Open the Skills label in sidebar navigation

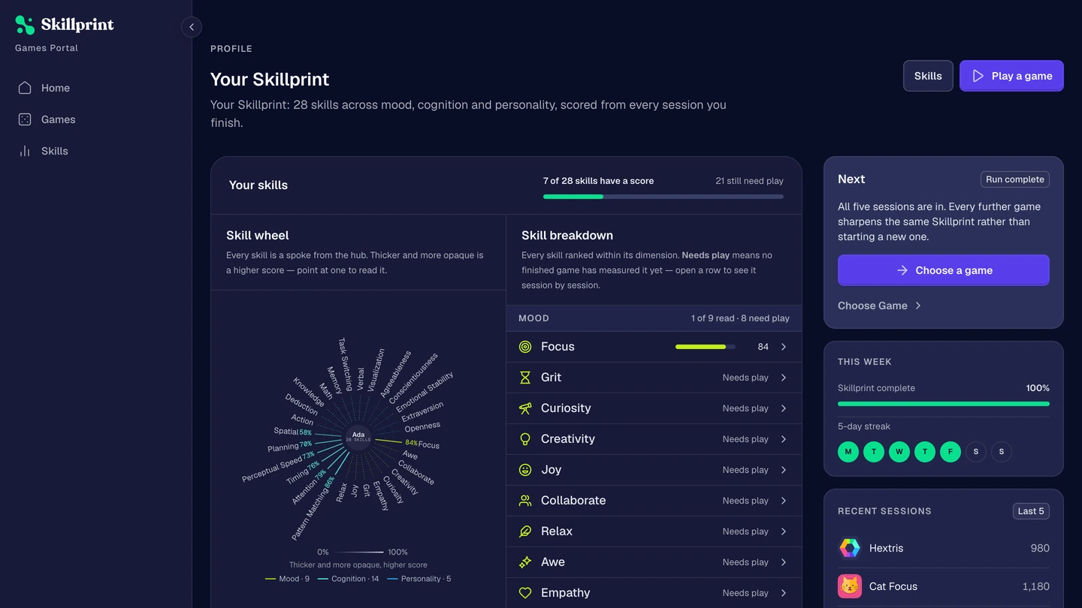[x=55, y=151]
